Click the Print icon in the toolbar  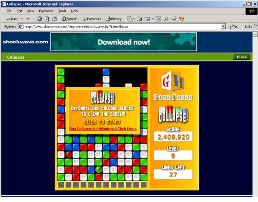(x=140, y=19)
